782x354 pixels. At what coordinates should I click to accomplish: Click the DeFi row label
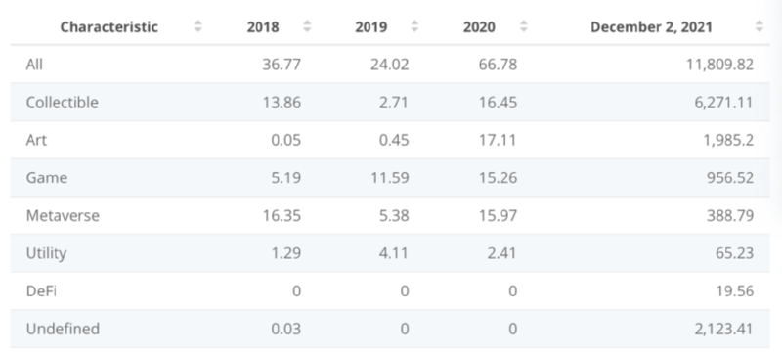[41, 291]
